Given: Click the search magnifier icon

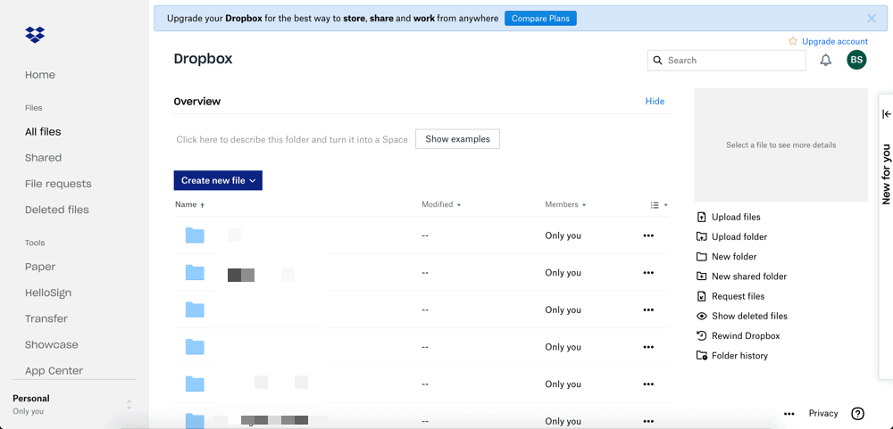Looking at the screenshot, I should point(658,61).
